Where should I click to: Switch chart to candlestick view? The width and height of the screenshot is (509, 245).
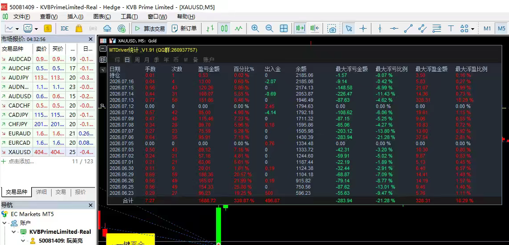(224, 29)
